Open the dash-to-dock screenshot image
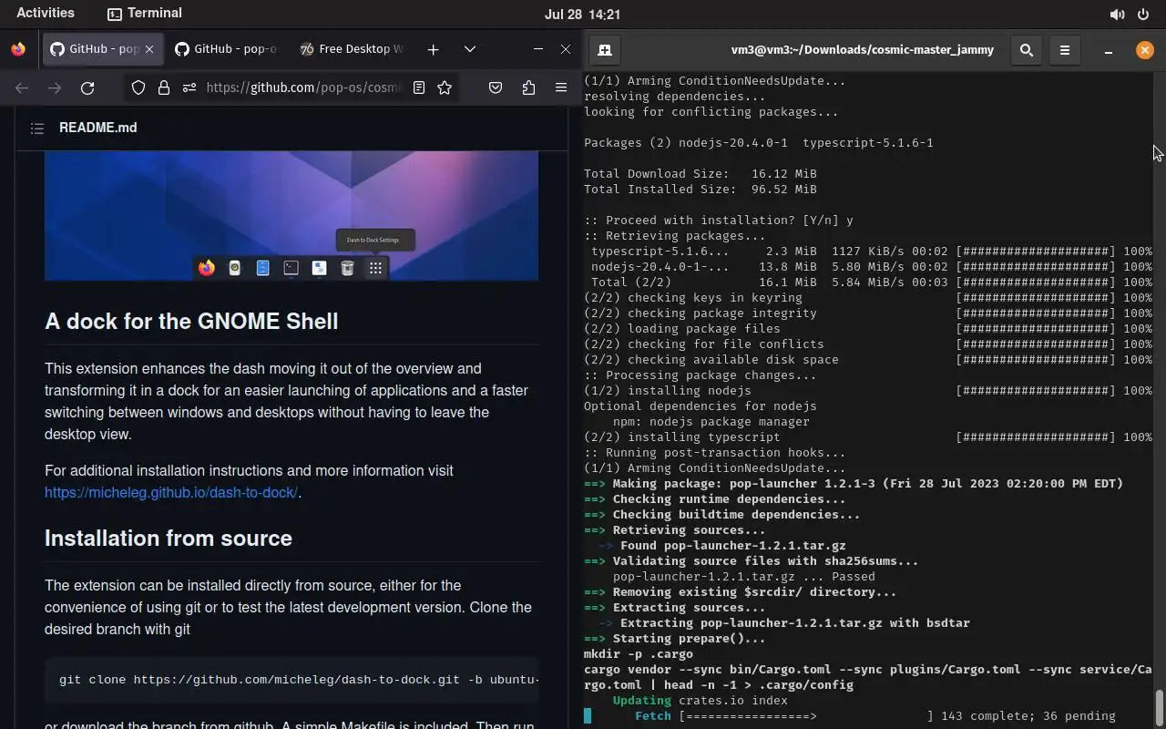Screen dimensions: 1166x729 coord(291,216)
